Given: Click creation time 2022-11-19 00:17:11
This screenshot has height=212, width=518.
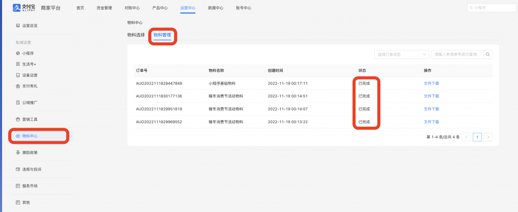Looking at the screenshot, I should 288,83.
